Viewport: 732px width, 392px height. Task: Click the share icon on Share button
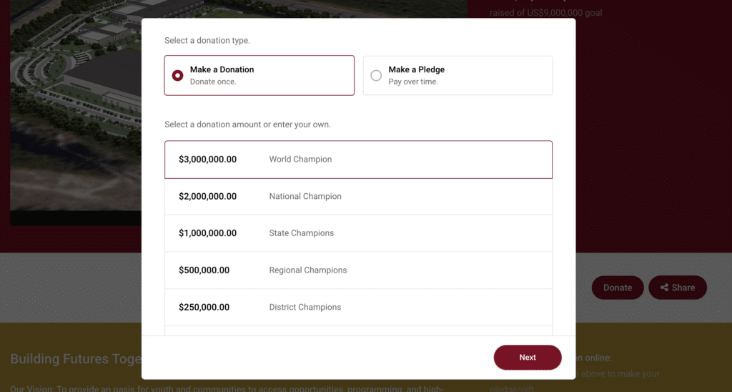[x=664, y=288]
